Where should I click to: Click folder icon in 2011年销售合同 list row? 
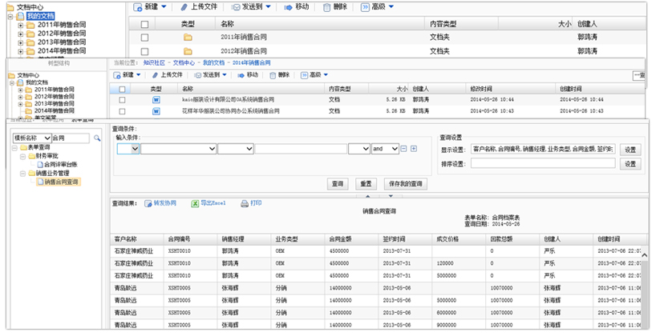(x=188, y=38)
